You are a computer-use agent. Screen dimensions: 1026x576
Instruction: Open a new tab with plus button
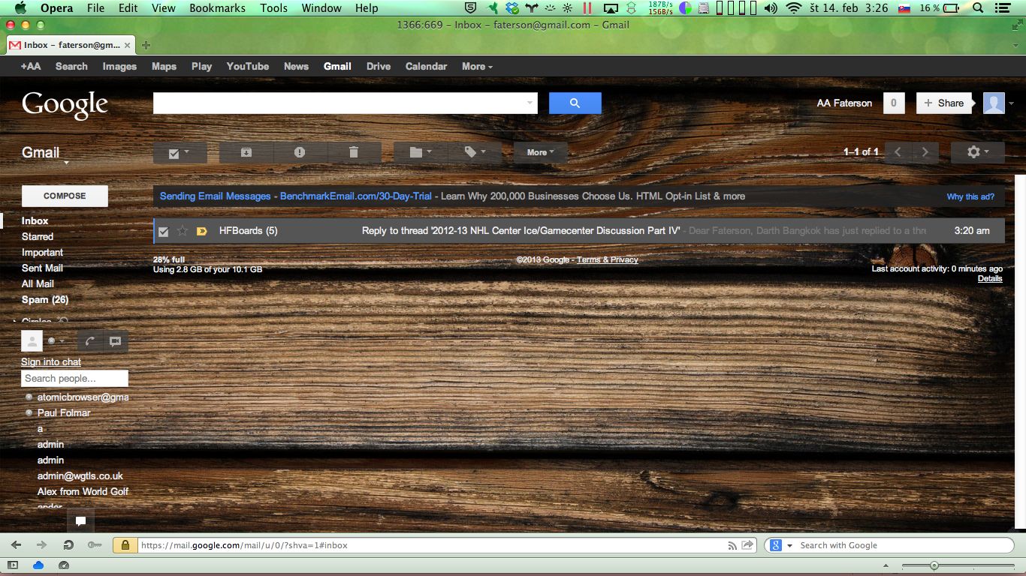click(146, 45)
